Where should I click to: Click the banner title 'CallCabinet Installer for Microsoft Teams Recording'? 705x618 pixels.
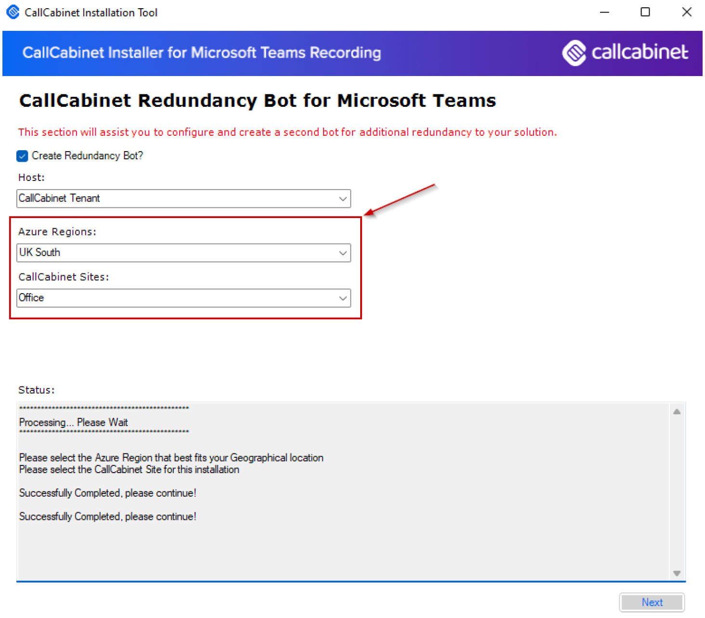pos(202,52)
